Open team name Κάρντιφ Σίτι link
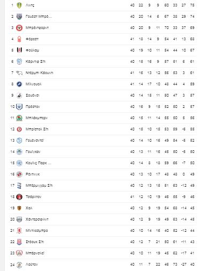This screenshot has width=202, height=271. [x=35, y=62]
